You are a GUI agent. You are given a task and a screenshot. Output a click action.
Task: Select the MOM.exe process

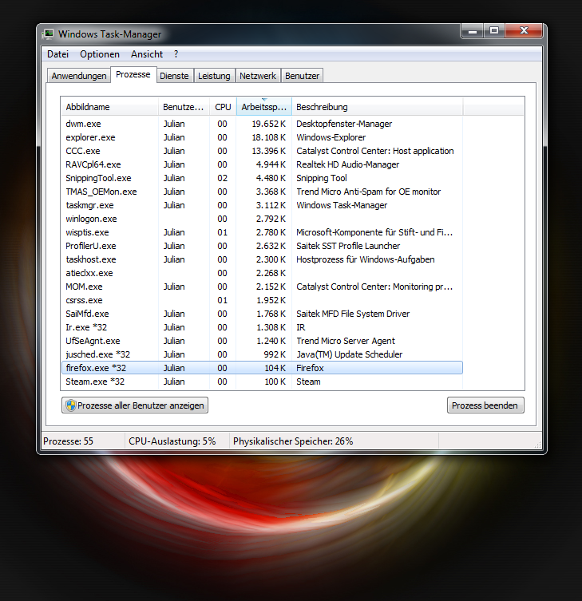262,287
